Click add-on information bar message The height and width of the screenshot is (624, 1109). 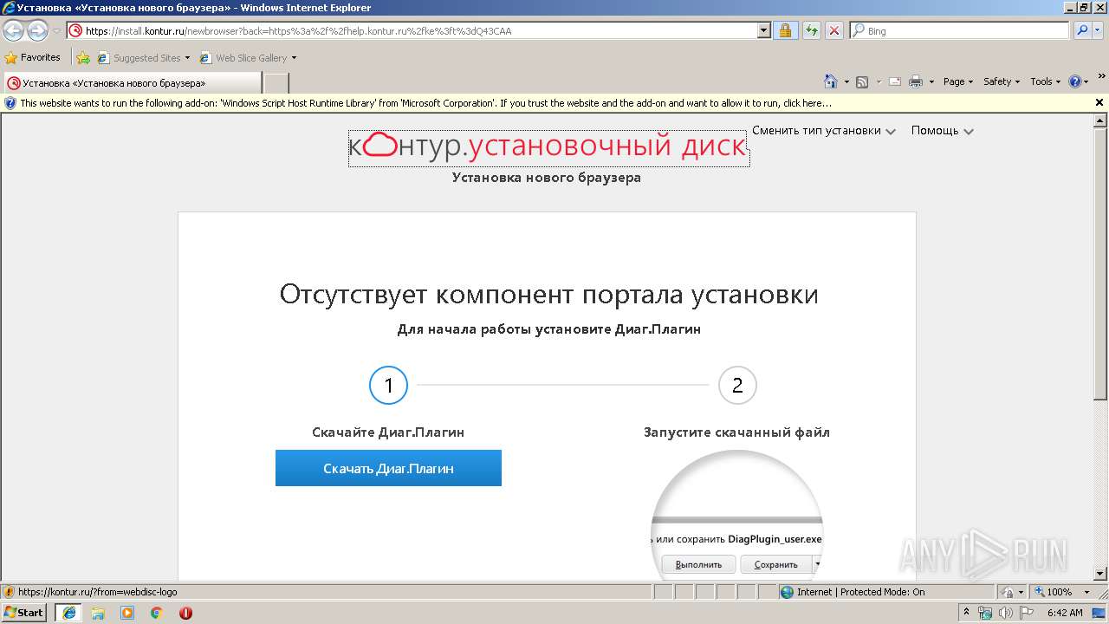[x=425, y=102]
